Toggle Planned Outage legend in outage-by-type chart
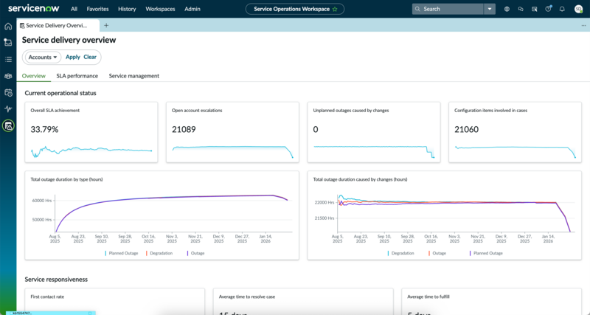Image resolution: width=590 pixels, height=315 pixels. tap(122, 253)
